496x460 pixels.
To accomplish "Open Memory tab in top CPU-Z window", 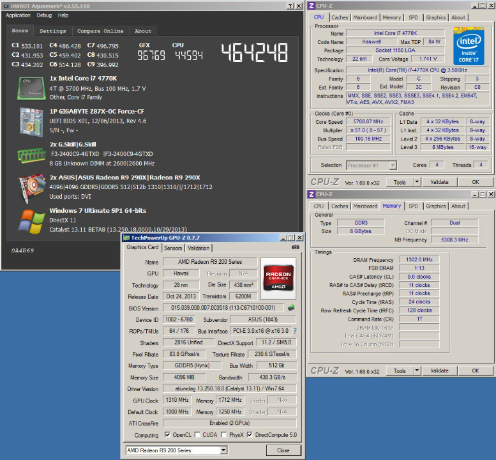I will click(x=391, y=17).
